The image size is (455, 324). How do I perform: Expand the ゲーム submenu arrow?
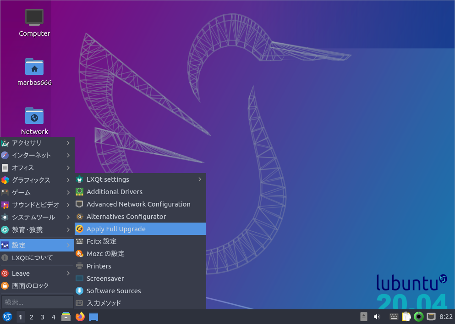pos(68,192)
